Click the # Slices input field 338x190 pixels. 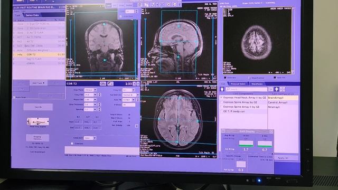[129, 104]
